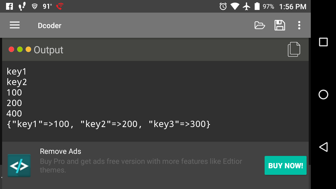
Task: Tap the airplane mode status icon
Action: point(246,6)
